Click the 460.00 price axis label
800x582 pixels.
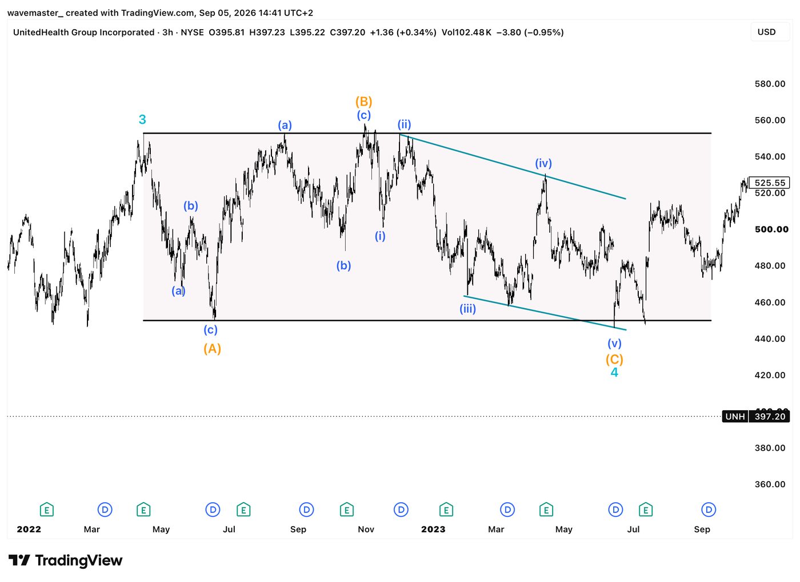770,302
